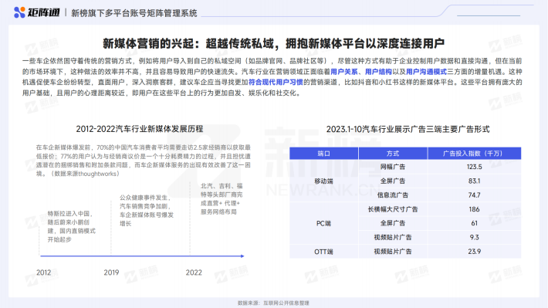548x308 pixels.
Task: Select the PC端 table cell
Action: pos(323,223)
